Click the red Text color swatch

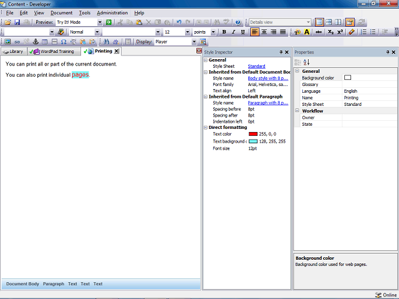point(253,134)
